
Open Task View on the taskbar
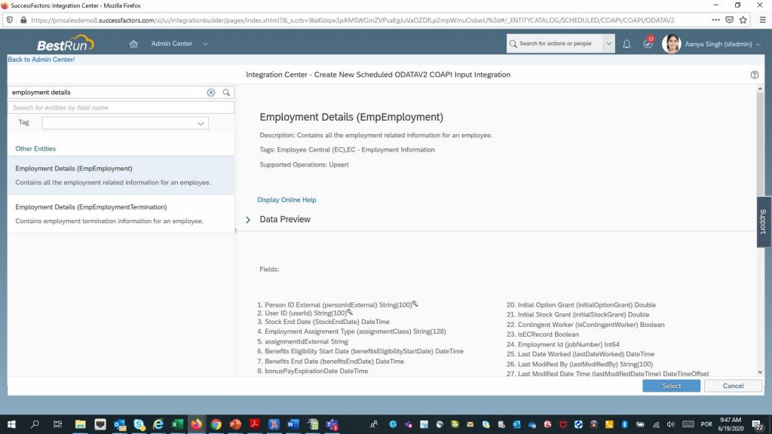coord(57,424)
